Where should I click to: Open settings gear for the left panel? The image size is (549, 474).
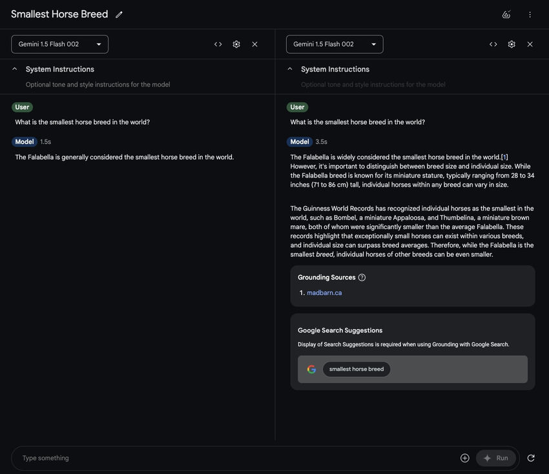[236, 44]
